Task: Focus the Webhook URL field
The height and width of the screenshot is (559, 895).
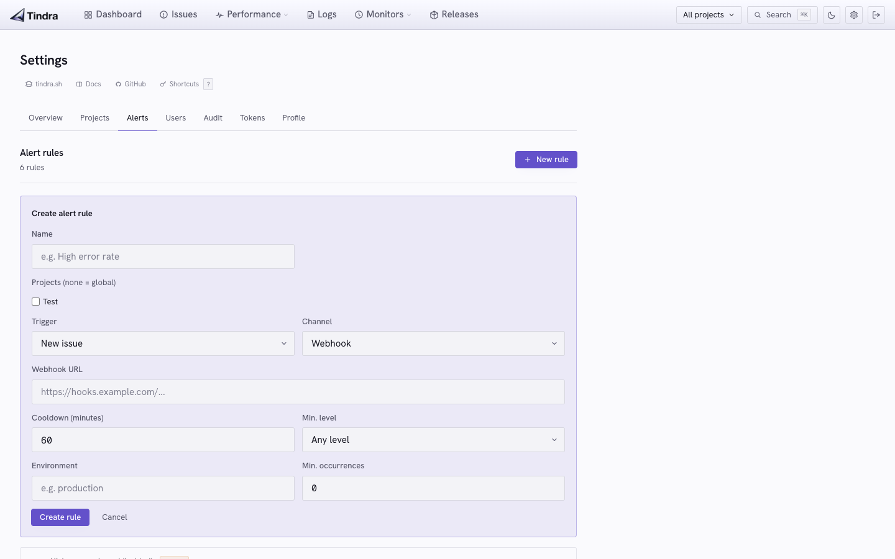Action: pyautogui.click(x=298, y=392)
